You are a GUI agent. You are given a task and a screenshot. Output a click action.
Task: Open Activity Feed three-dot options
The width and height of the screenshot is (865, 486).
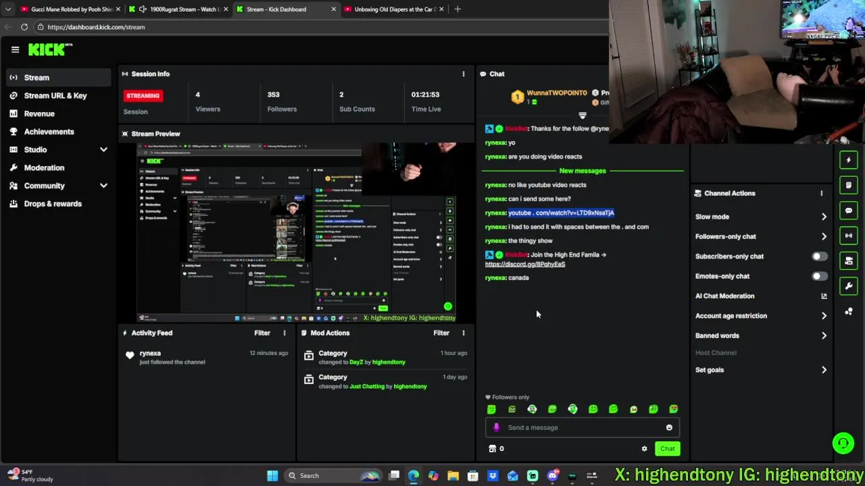pos(284,333)
